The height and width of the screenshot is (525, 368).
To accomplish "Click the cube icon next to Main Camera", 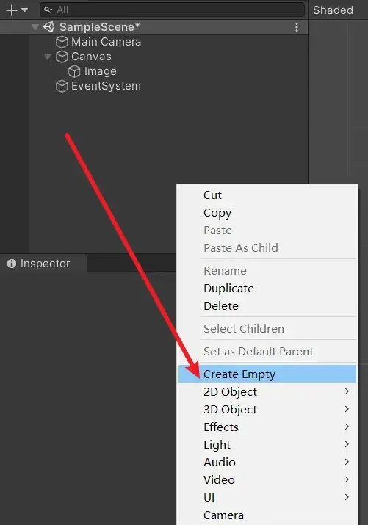I will [x=62, y=42].
